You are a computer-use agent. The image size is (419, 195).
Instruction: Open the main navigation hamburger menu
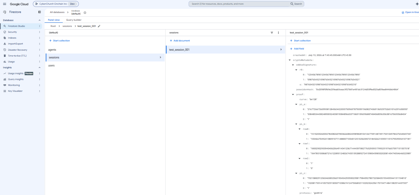4,4
